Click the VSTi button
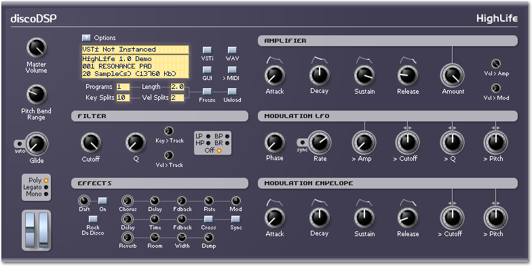 (207, 50)
